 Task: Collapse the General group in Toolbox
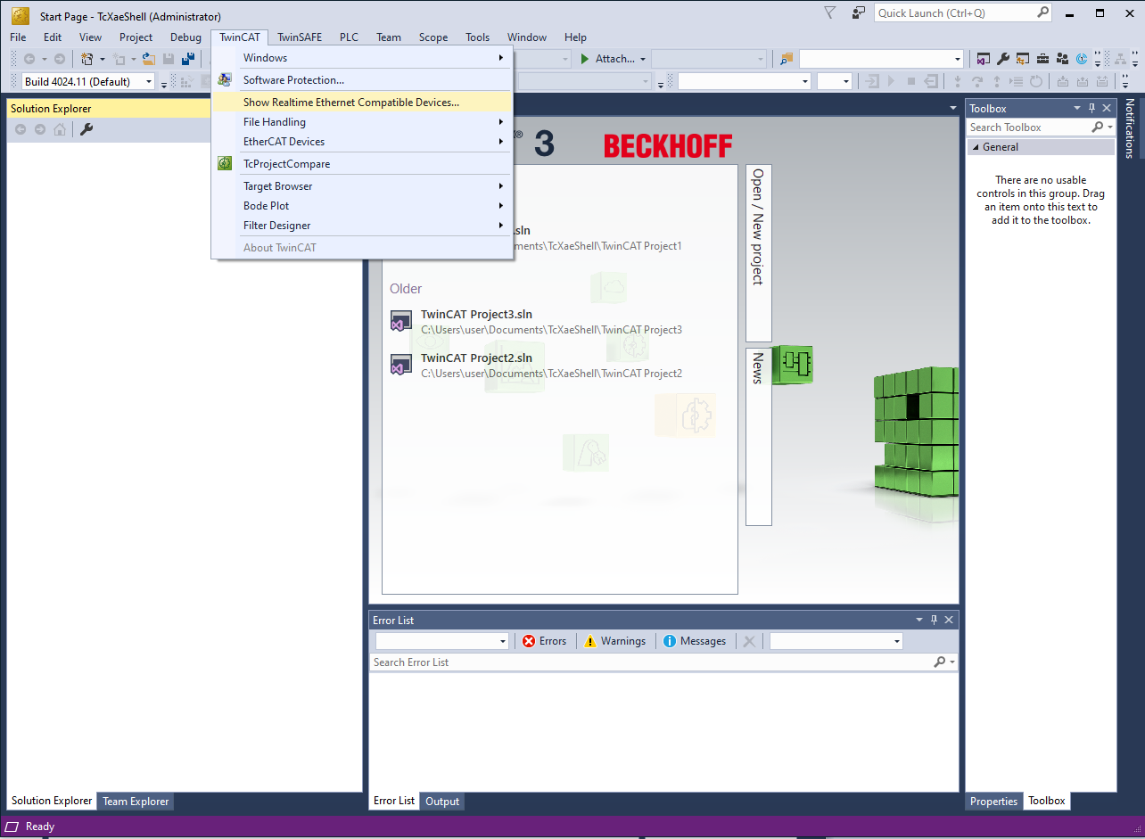974,147
